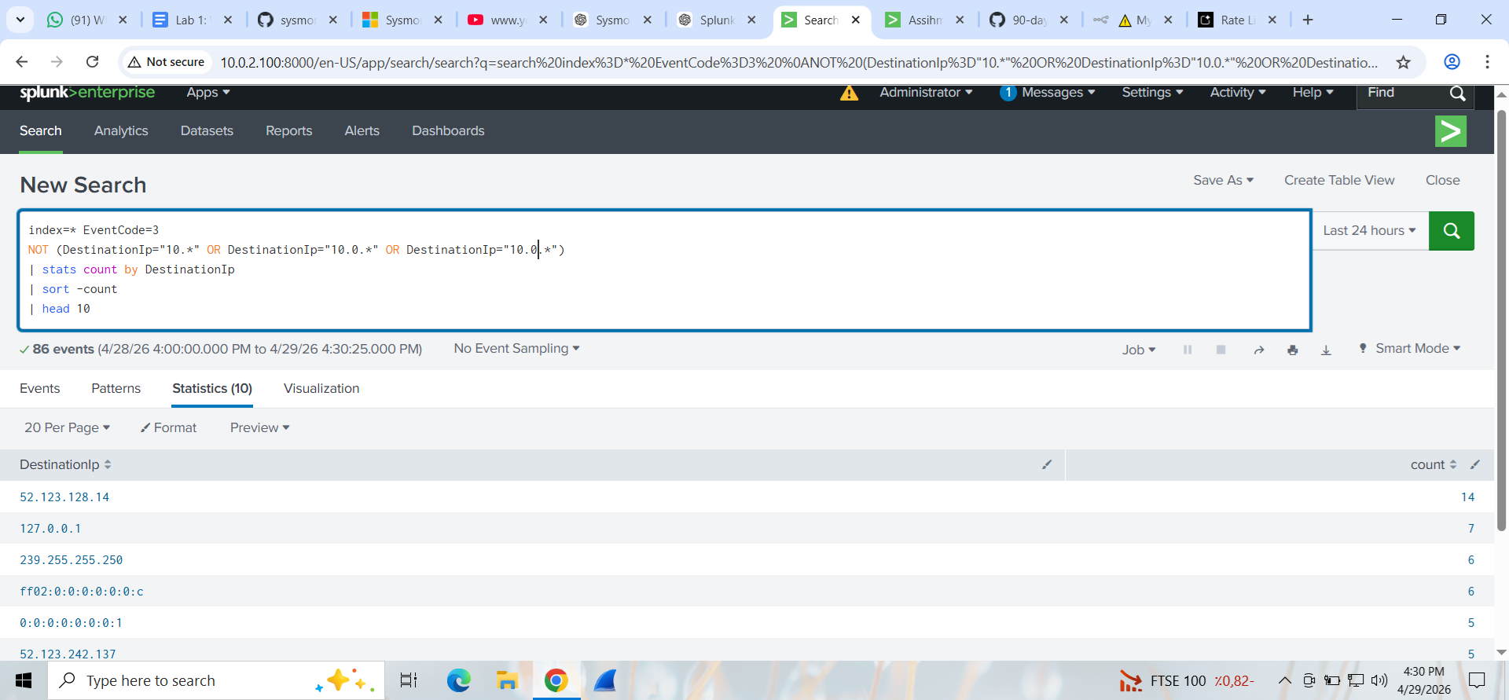Open the Datasets nav item
The width and height of the screenshot is (1509, 700).
[x=207, y=131]
